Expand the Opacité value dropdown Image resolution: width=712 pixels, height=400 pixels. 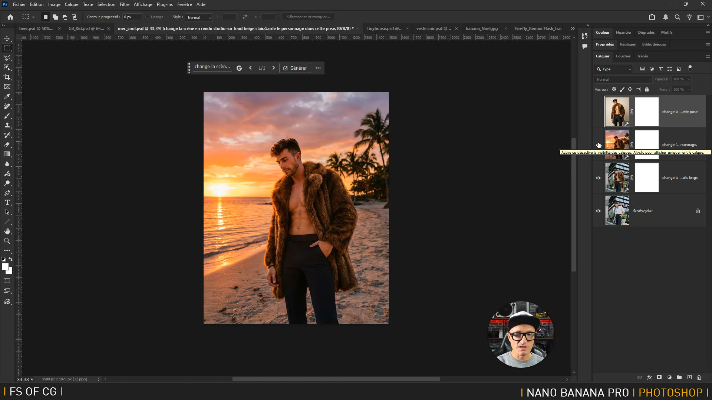[689, 79]
